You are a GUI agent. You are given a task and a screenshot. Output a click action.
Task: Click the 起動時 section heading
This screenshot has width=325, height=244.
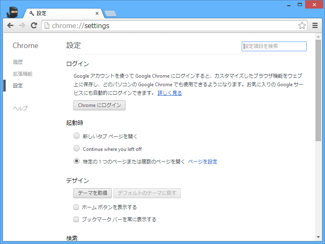point(75,123)
